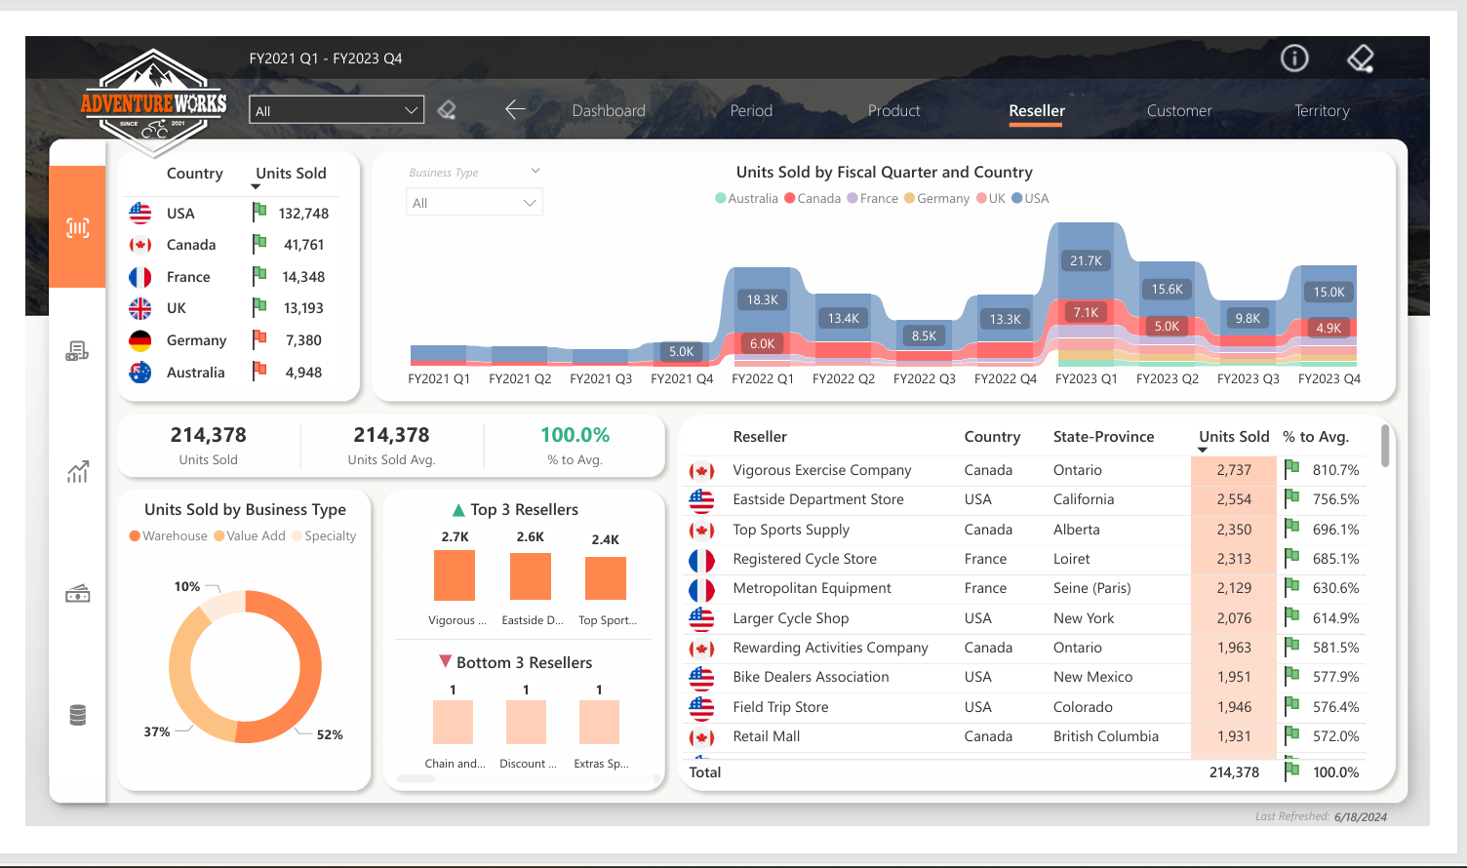Select the Eastside D... top reseller bar
1467x868 pixels.
(x=531, y=576)
